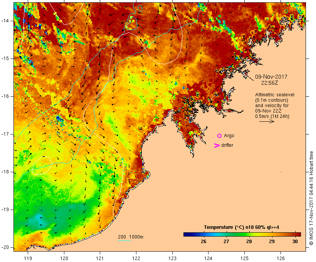Click colorbar tick label "28"
Image resolution: width=316 pixels, height=262 pixels.
point(249,242)
